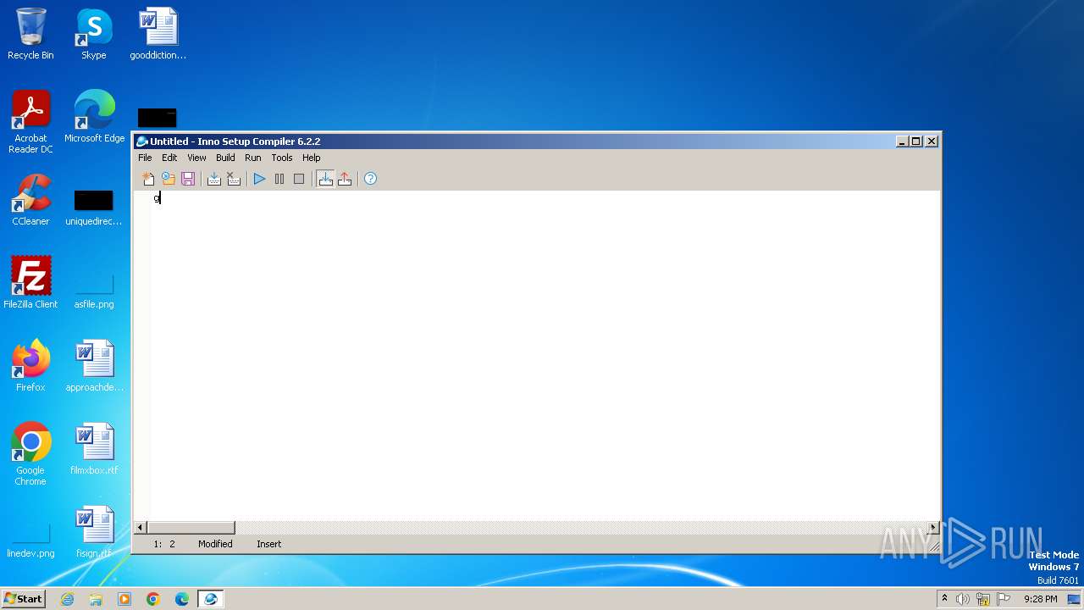The height and width of the screenshot is (610, 1084).
Task: Run the setup with the blue play icon
Action: click(x=259, y=179)
